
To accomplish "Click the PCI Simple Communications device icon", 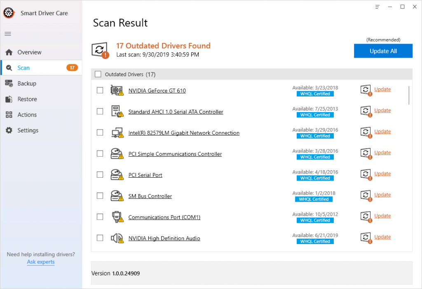I will [x=117, y=153].
